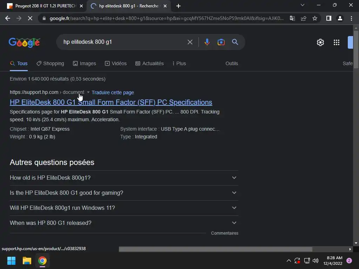
Task: Click the forward navigation arrow
Action: (x=19, y=18)
